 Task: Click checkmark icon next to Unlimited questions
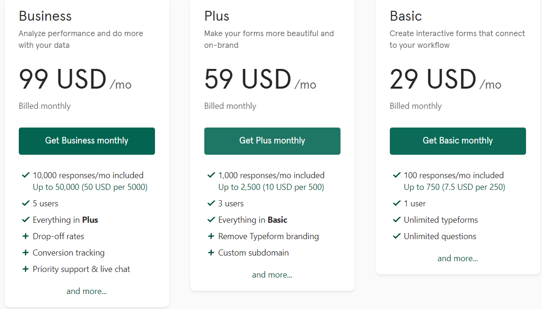397,236
